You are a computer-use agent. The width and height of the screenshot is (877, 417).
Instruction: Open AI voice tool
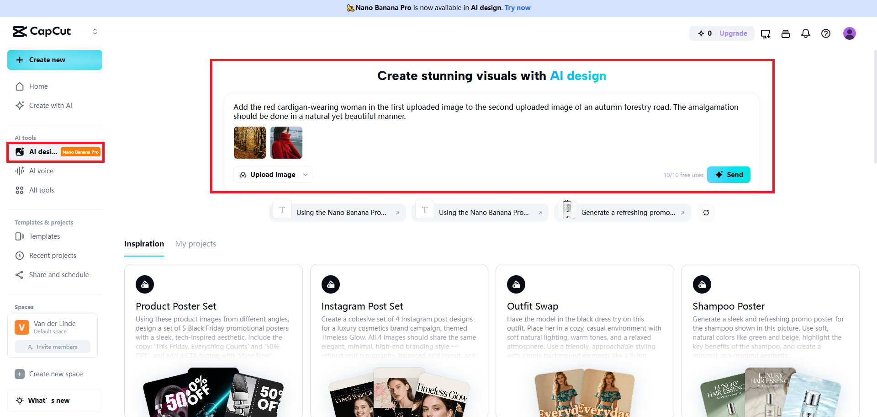point(55,171)
